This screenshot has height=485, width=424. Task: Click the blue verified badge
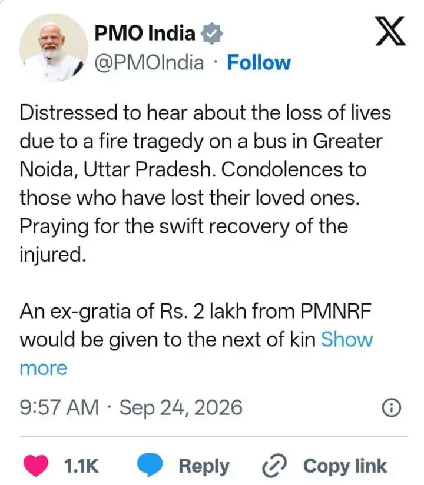pyautogui.click(x=212, y=33)
